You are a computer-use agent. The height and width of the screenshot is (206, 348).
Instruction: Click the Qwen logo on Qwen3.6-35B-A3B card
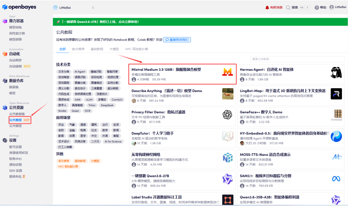pyautogui.click(x=336, y=200)
